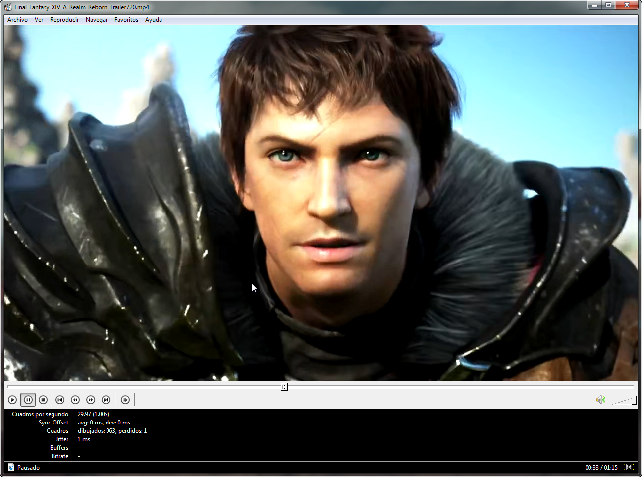Mute audio using the speaker icon

(x=600, y=400)
